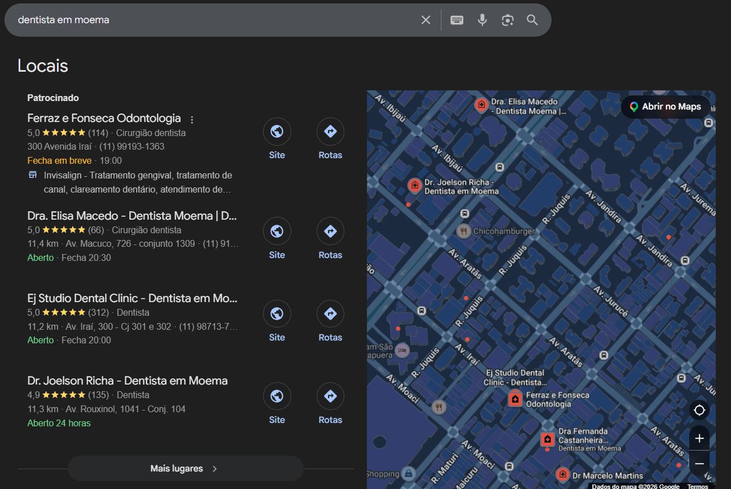Image resolution: width=731 pixels, height=489 pixels.
Task: Click 'Av. Macuco, 726 - conjunto 1309' address
Action: [x=130, y=244]
